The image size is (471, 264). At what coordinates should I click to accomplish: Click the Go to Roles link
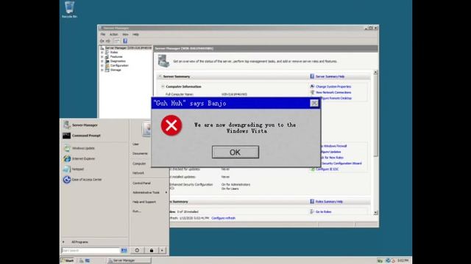click(323, 212)
